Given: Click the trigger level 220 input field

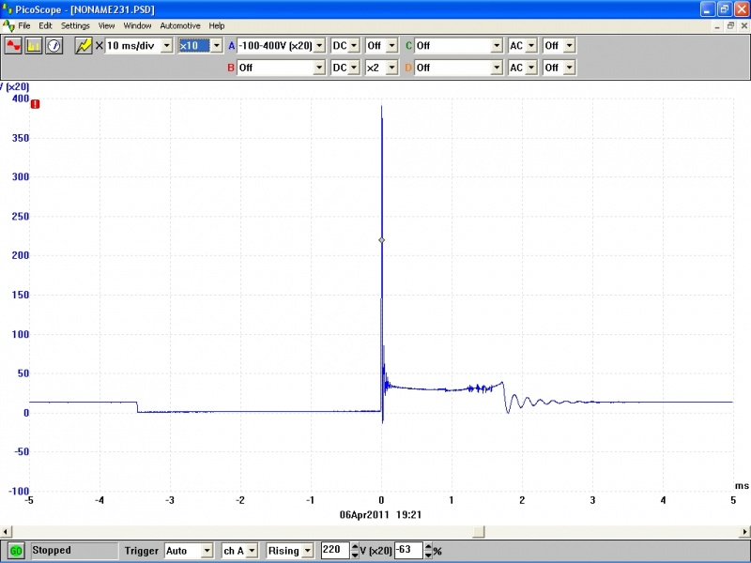Looking at the screenshot, I should tap(333, 551).
